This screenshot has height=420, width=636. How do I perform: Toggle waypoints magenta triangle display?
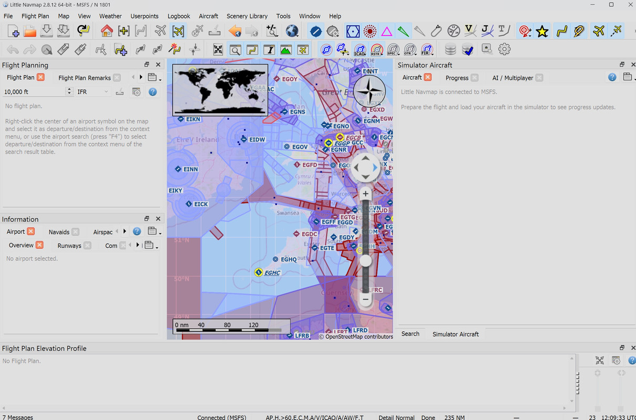pos(387,31)
